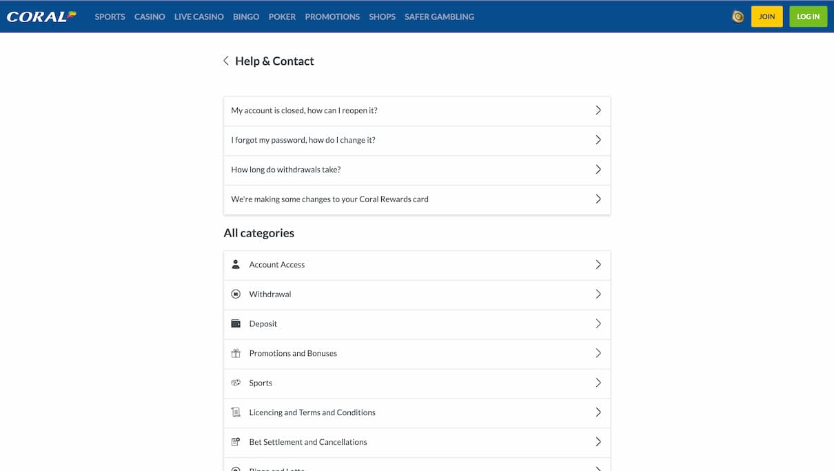
Task: Click the Bet Settlement and Cancellations icon
Action: click(236, 442)
